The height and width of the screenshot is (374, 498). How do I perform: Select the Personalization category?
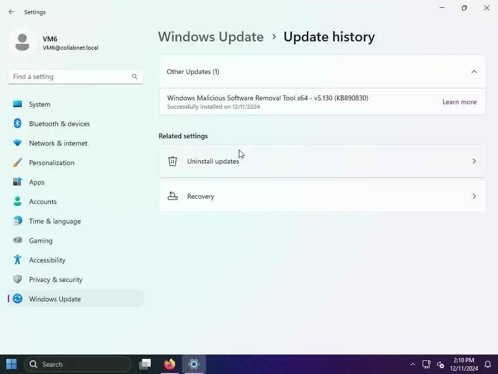[75, 163]
